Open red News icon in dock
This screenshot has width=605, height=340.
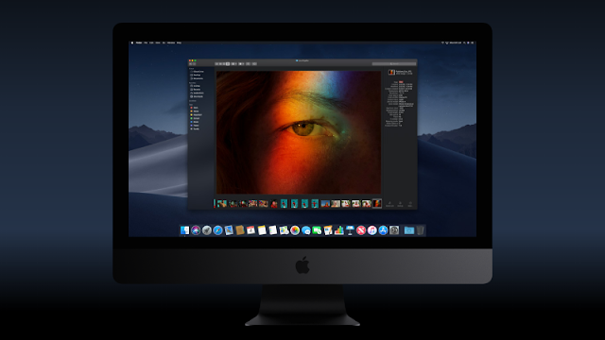pyautogui.click(x=361, y=230)
